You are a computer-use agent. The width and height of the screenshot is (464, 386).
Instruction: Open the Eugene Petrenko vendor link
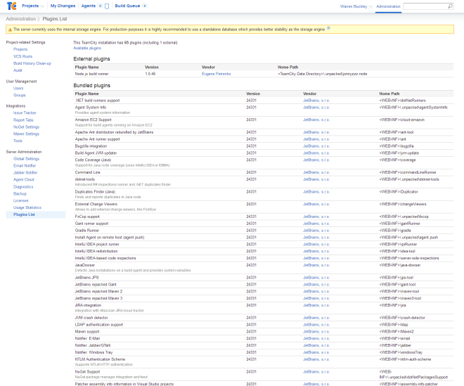point(216,74)
